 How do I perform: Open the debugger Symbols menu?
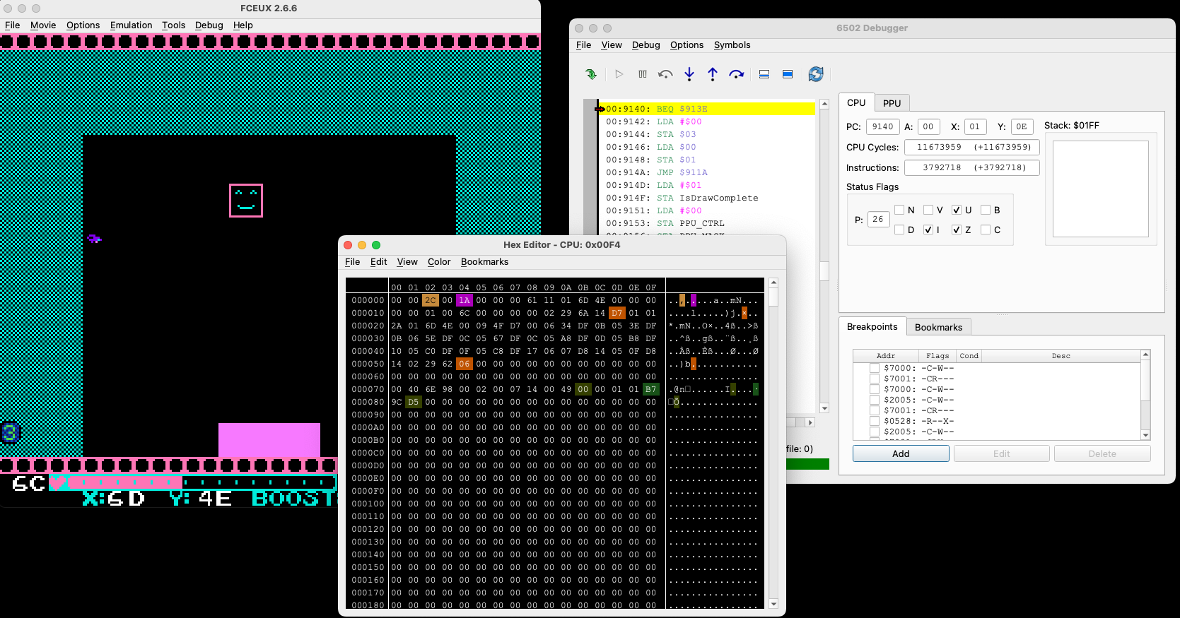point(732,44)
